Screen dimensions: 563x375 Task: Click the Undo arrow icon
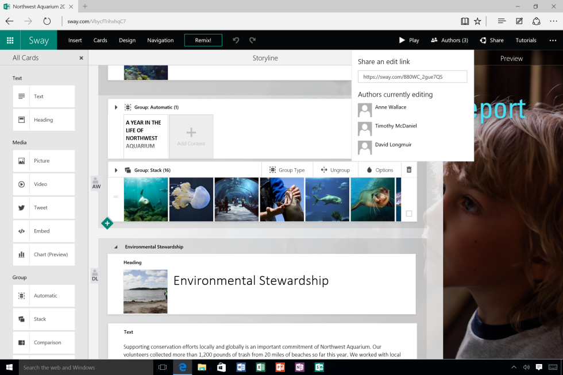click(x=236, y=40)
